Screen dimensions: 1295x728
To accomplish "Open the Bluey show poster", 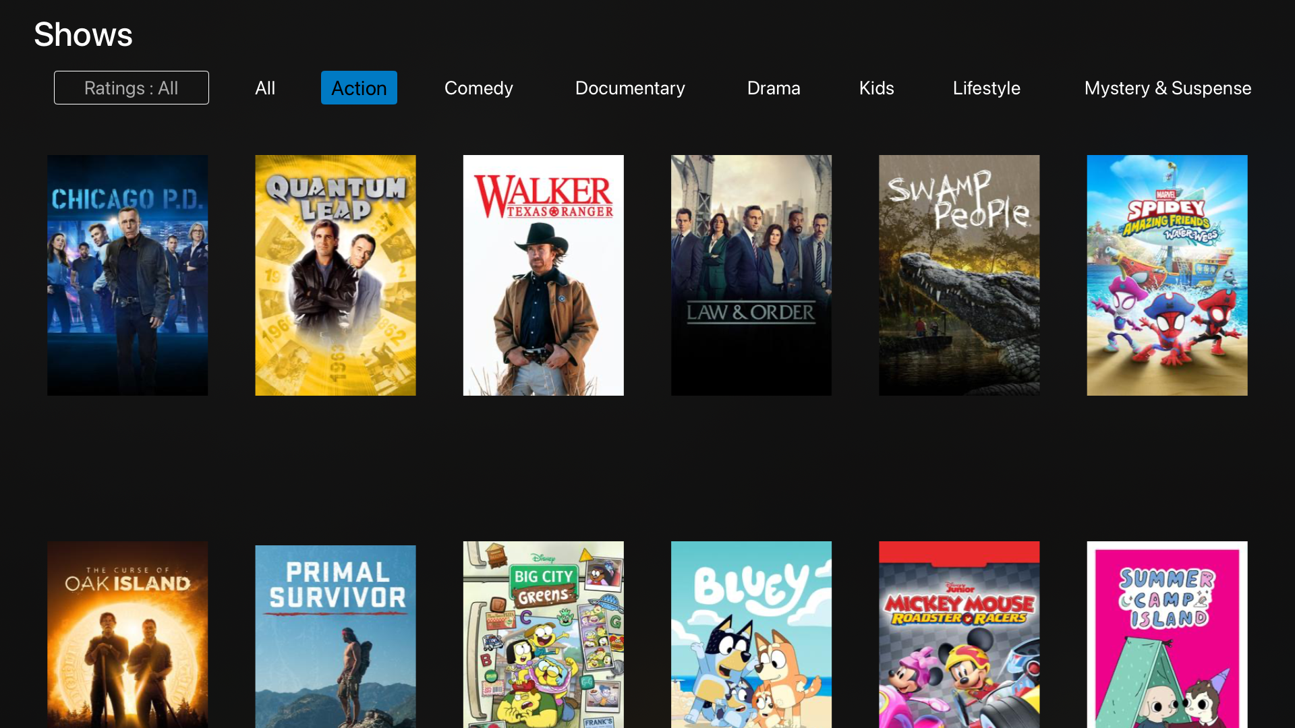I will click(751, 634).
